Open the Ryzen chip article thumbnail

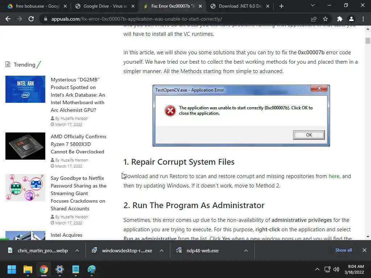coord(25,146)
